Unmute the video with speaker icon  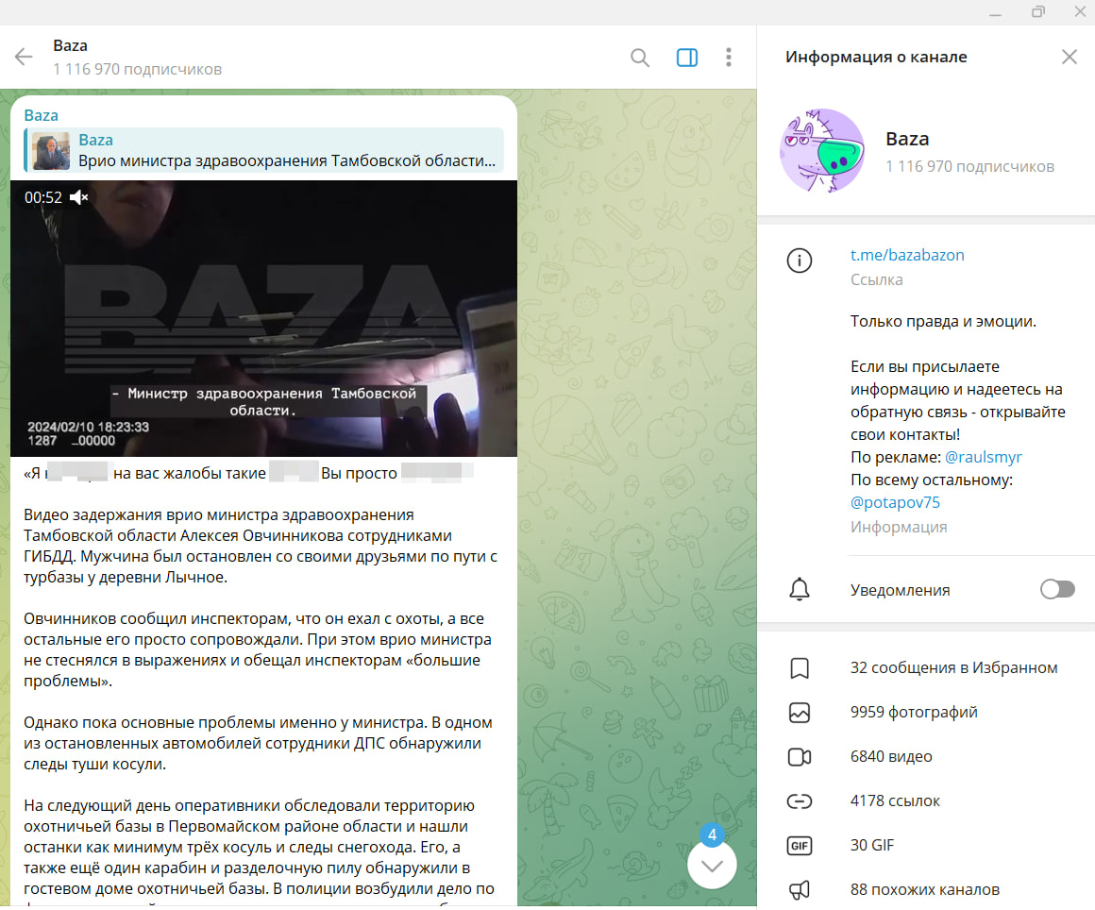click(x=80, y=197)
